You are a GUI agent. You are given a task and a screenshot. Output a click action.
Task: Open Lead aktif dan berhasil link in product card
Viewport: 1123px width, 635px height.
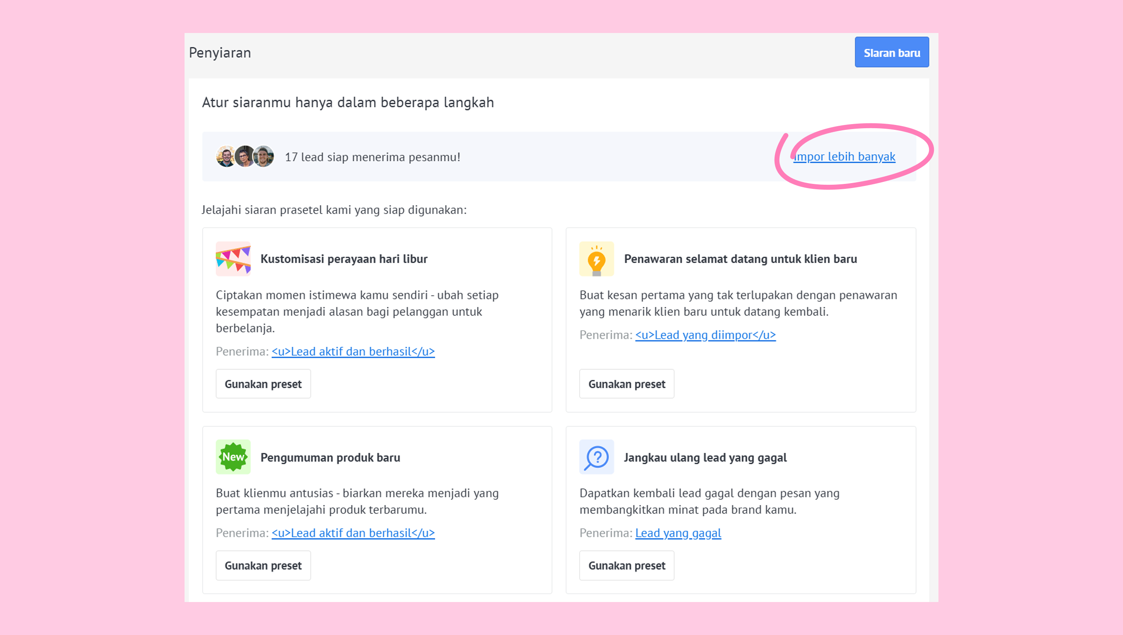coord(353,533)
